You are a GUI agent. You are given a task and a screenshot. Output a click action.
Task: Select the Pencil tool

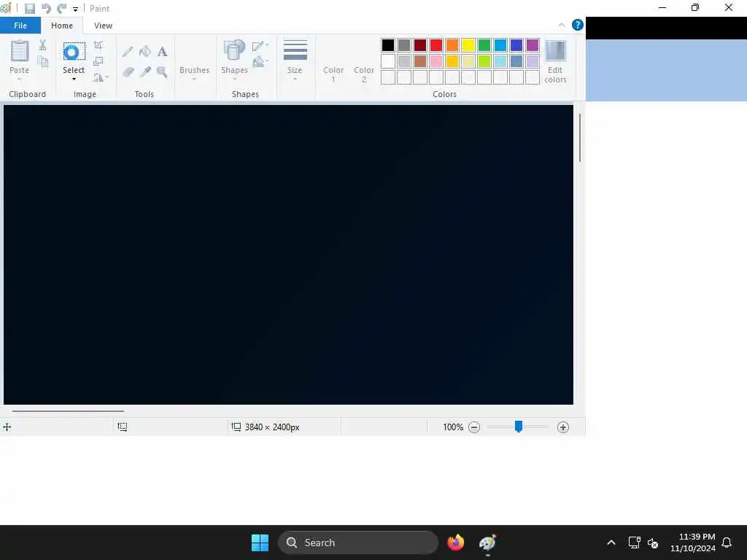(x=128, y=52)
